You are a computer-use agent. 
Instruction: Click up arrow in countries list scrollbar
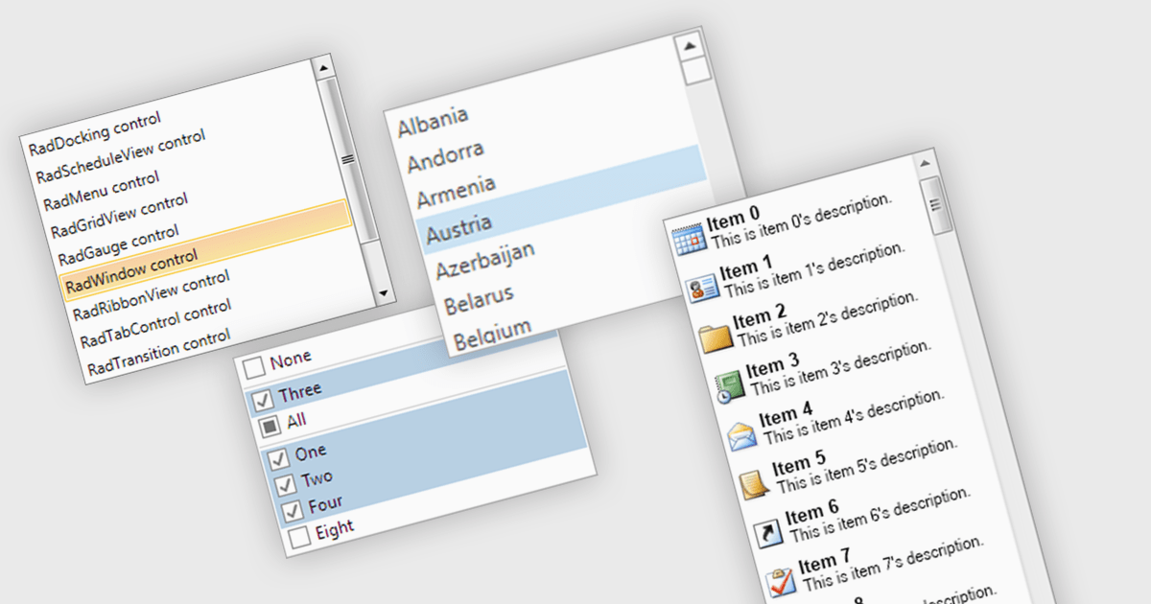pos(689,46)
